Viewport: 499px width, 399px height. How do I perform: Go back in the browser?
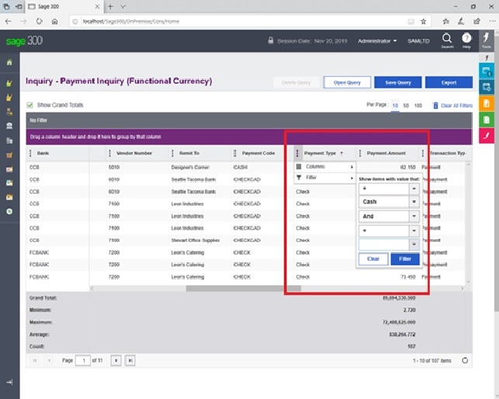[x=9, y=21]
